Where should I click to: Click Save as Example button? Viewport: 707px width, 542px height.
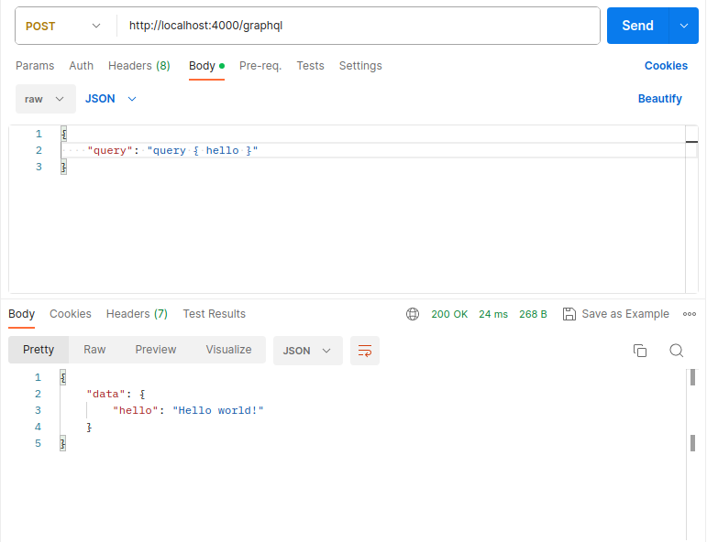(616, 314)
